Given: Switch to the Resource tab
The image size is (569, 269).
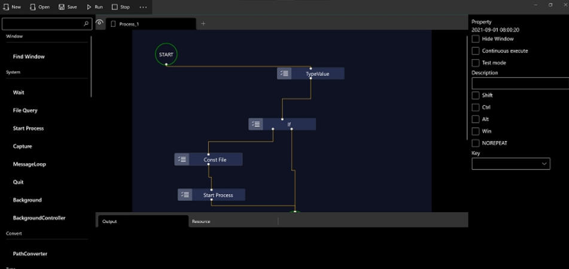Looking at the screenshot, I should tap(201, 222).
